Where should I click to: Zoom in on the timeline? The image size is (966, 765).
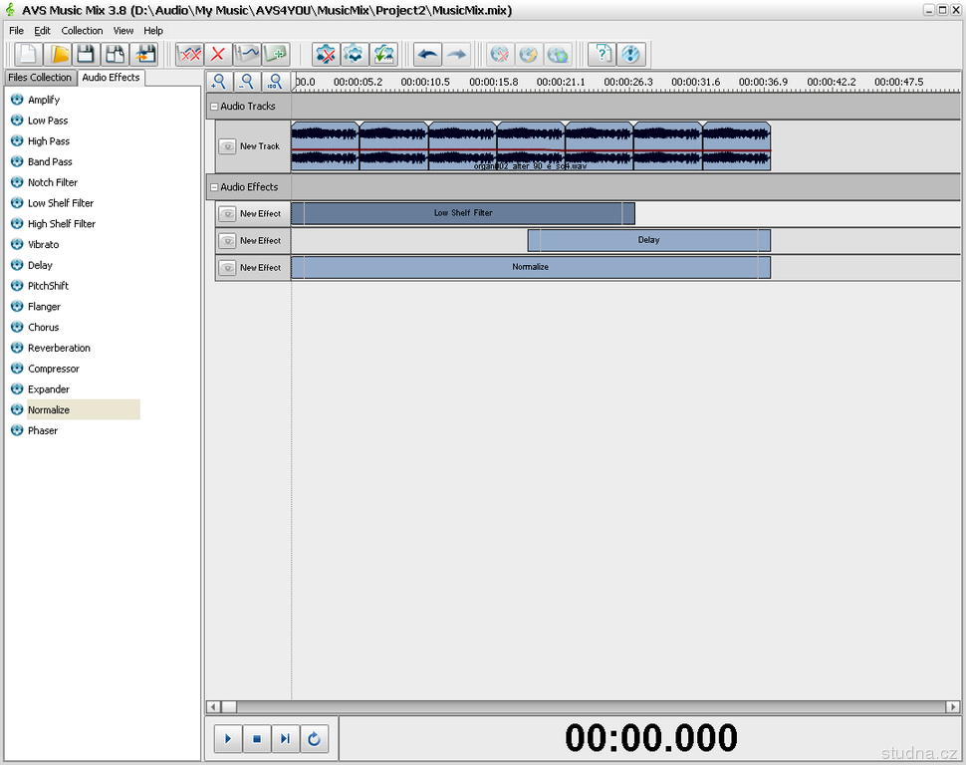(x=219, y=82)
